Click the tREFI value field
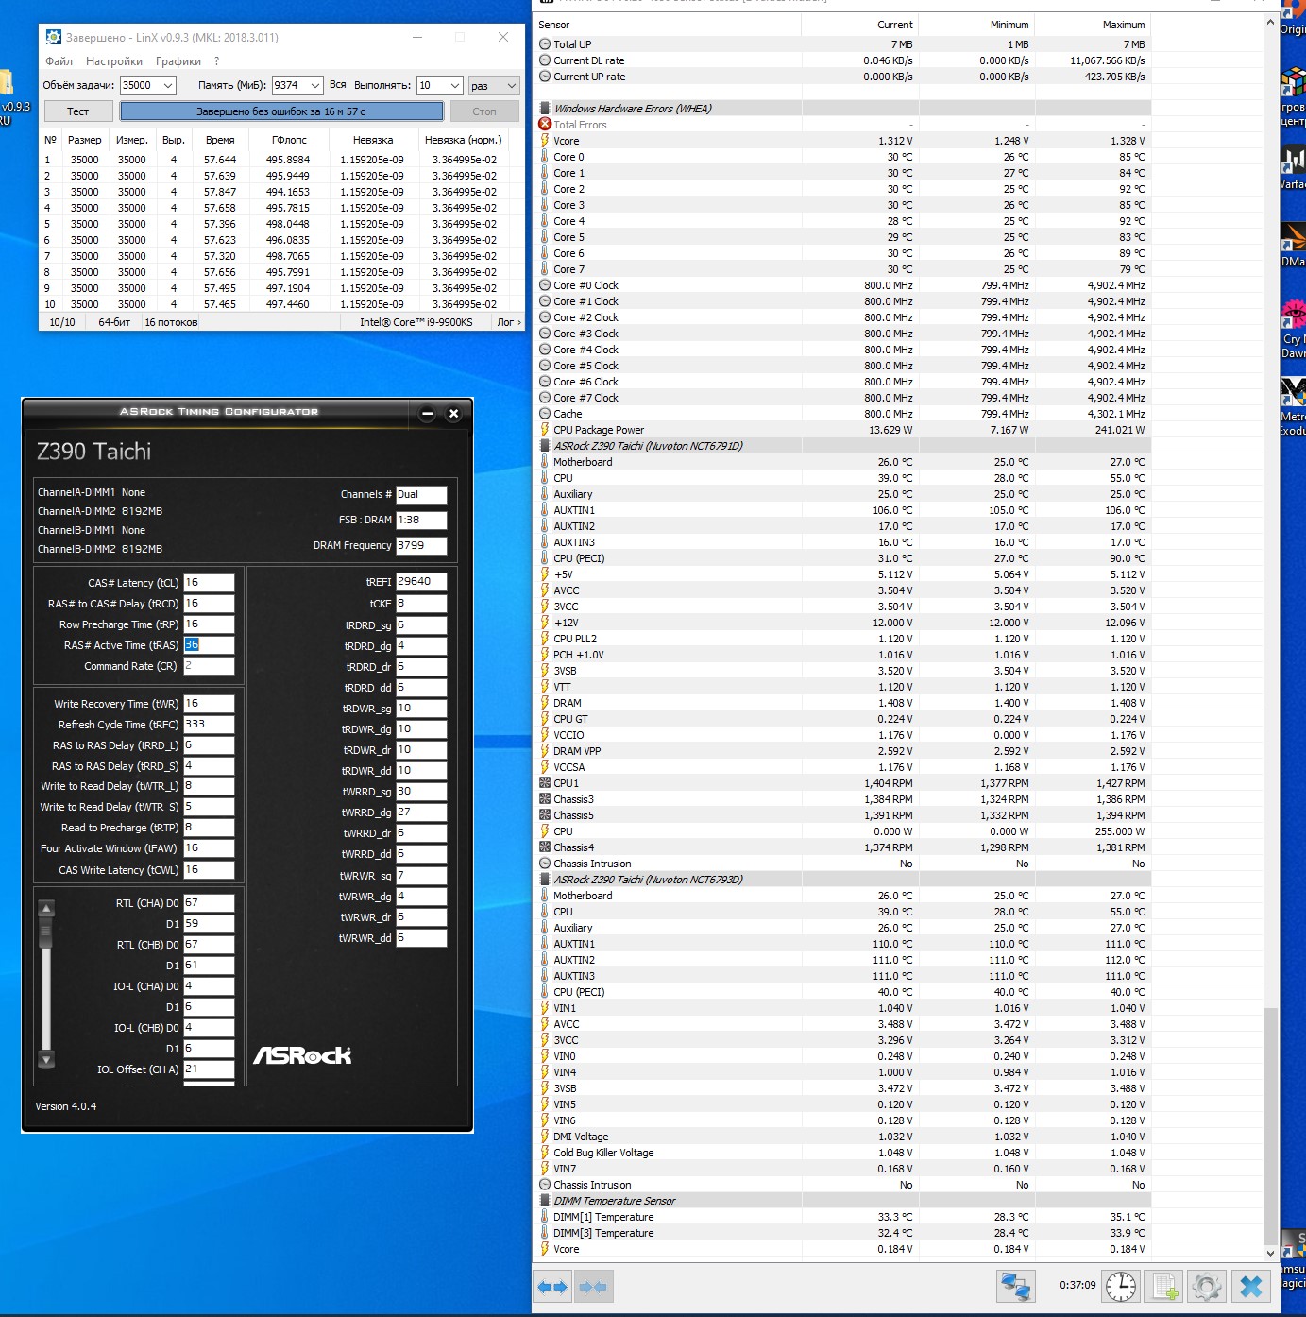Image resolution: width=1306 pixels, height=1317 pixels. click(x=421, y=582)
